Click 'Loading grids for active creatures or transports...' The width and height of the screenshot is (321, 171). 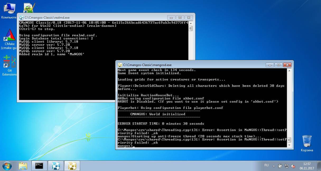coord(171,79)
